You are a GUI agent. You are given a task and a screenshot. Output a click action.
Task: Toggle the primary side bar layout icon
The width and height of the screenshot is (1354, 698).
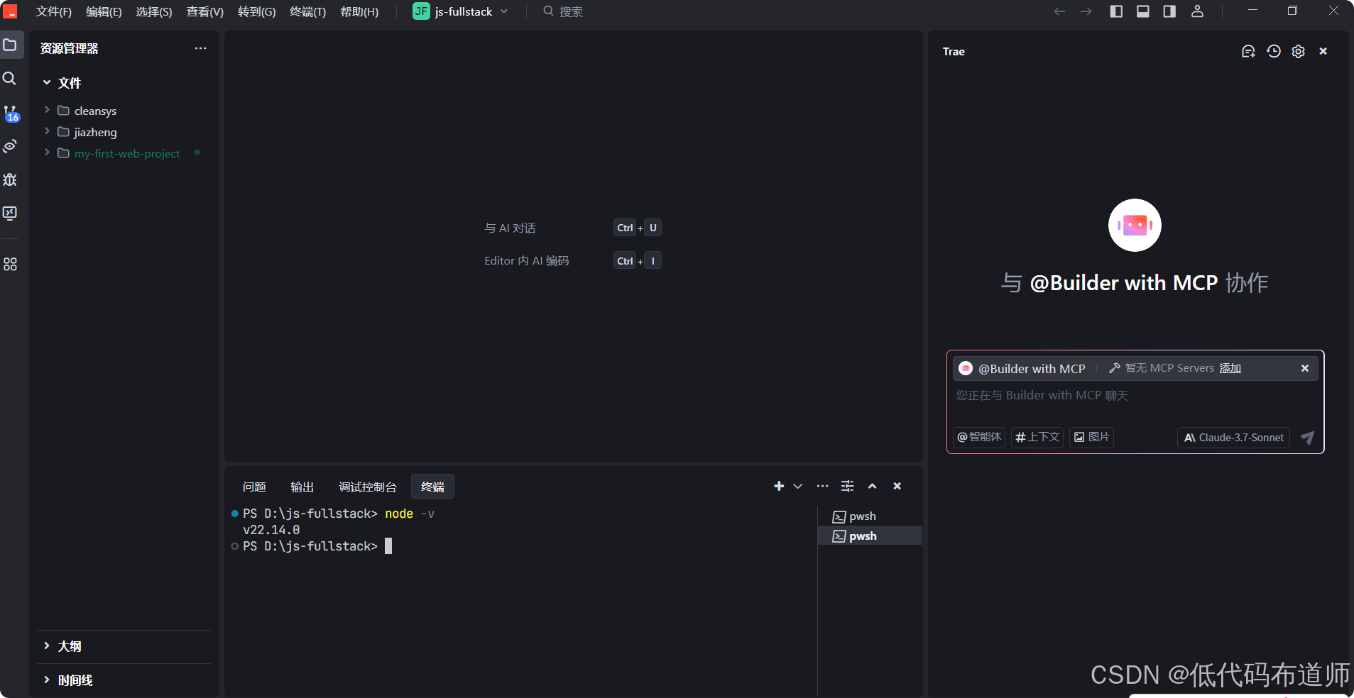click(1116, 11)
